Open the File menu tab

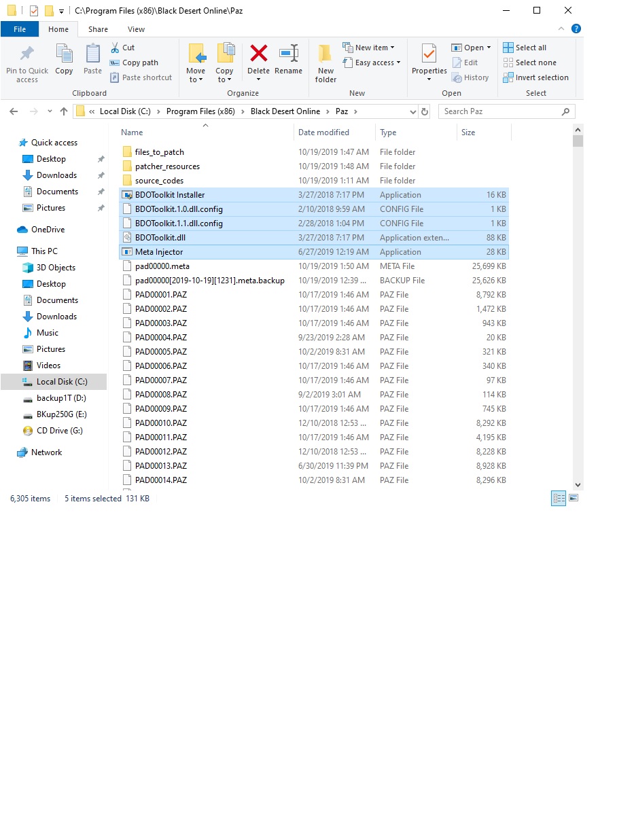[x=20, y=29]
